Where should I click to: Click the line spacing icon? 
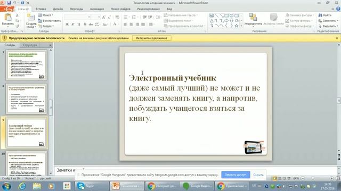click(x=158, y=17)
